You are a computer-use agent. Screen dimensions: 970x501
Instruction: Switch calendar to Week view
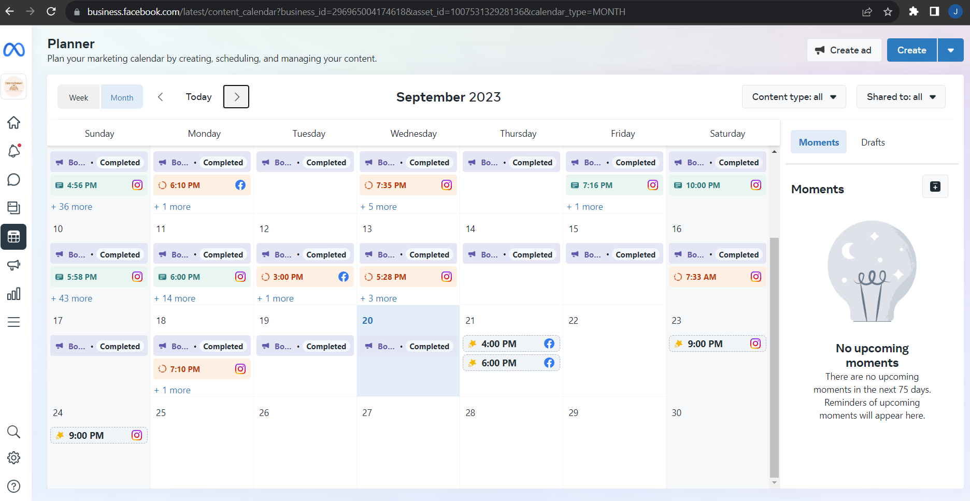tap(79, 97)
